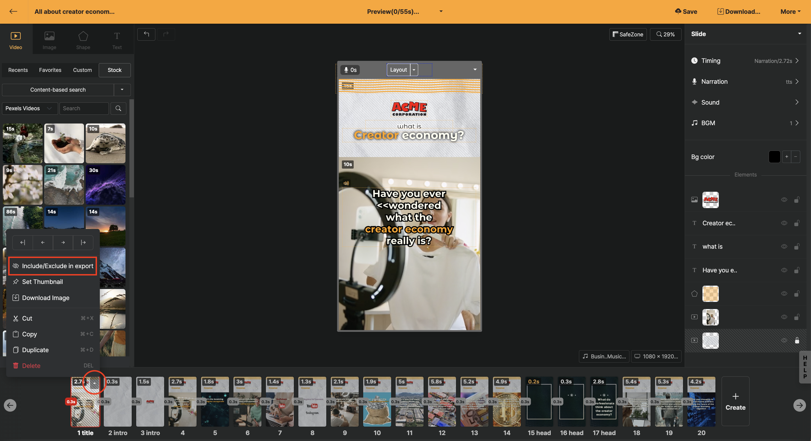Viewport: 811px width, 441px height.
Task: Expand the Layout dropdown arrow
Action: (x=414, y=70)
